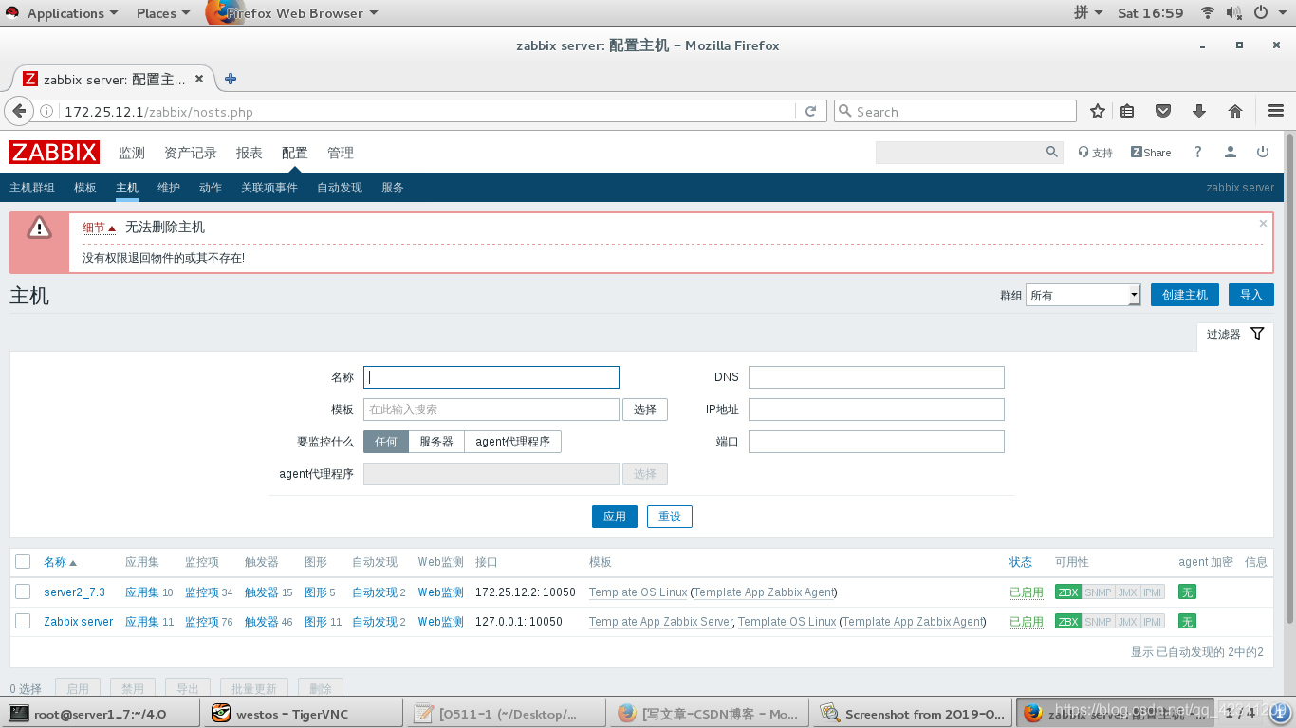Open the Zabbix Share link
The height and width of the screenshot is (728, 1296).
1151,153
